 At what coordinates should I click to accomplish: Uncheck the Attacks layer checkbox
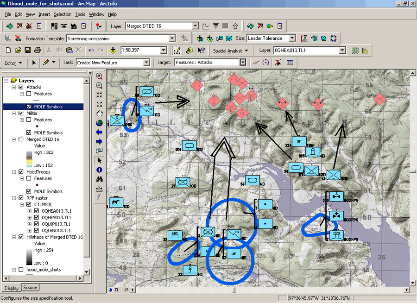pyautogui.click(x=21, y=87)
